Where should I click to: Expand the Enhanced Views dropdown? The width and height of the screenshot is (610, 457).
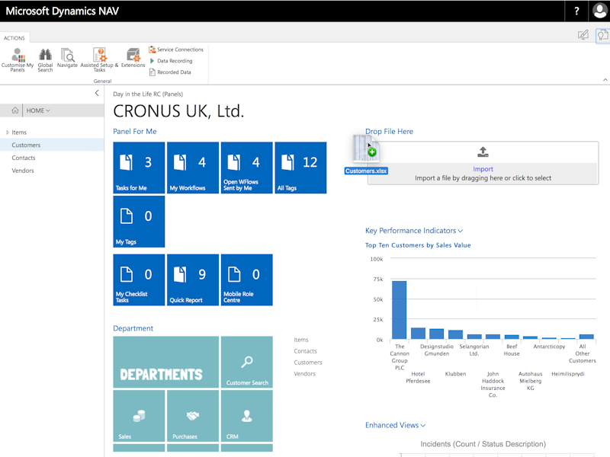(x=395, y=425)
